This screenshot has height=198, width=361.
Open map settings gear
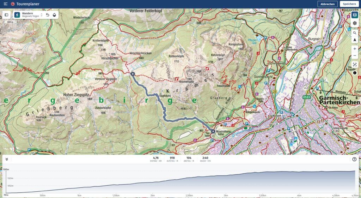355,23
